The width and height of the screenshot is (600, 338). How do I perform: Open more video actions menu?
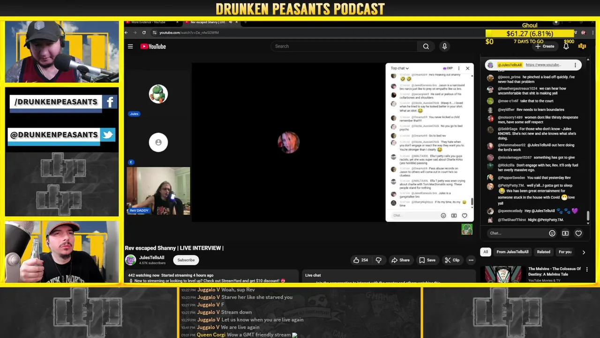[x=471, y=260]
